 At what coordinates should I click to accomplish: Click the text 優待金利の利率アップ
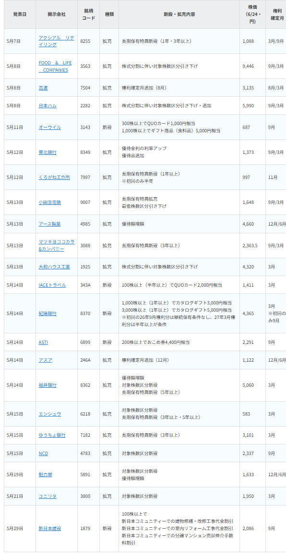tap(144, 149)
